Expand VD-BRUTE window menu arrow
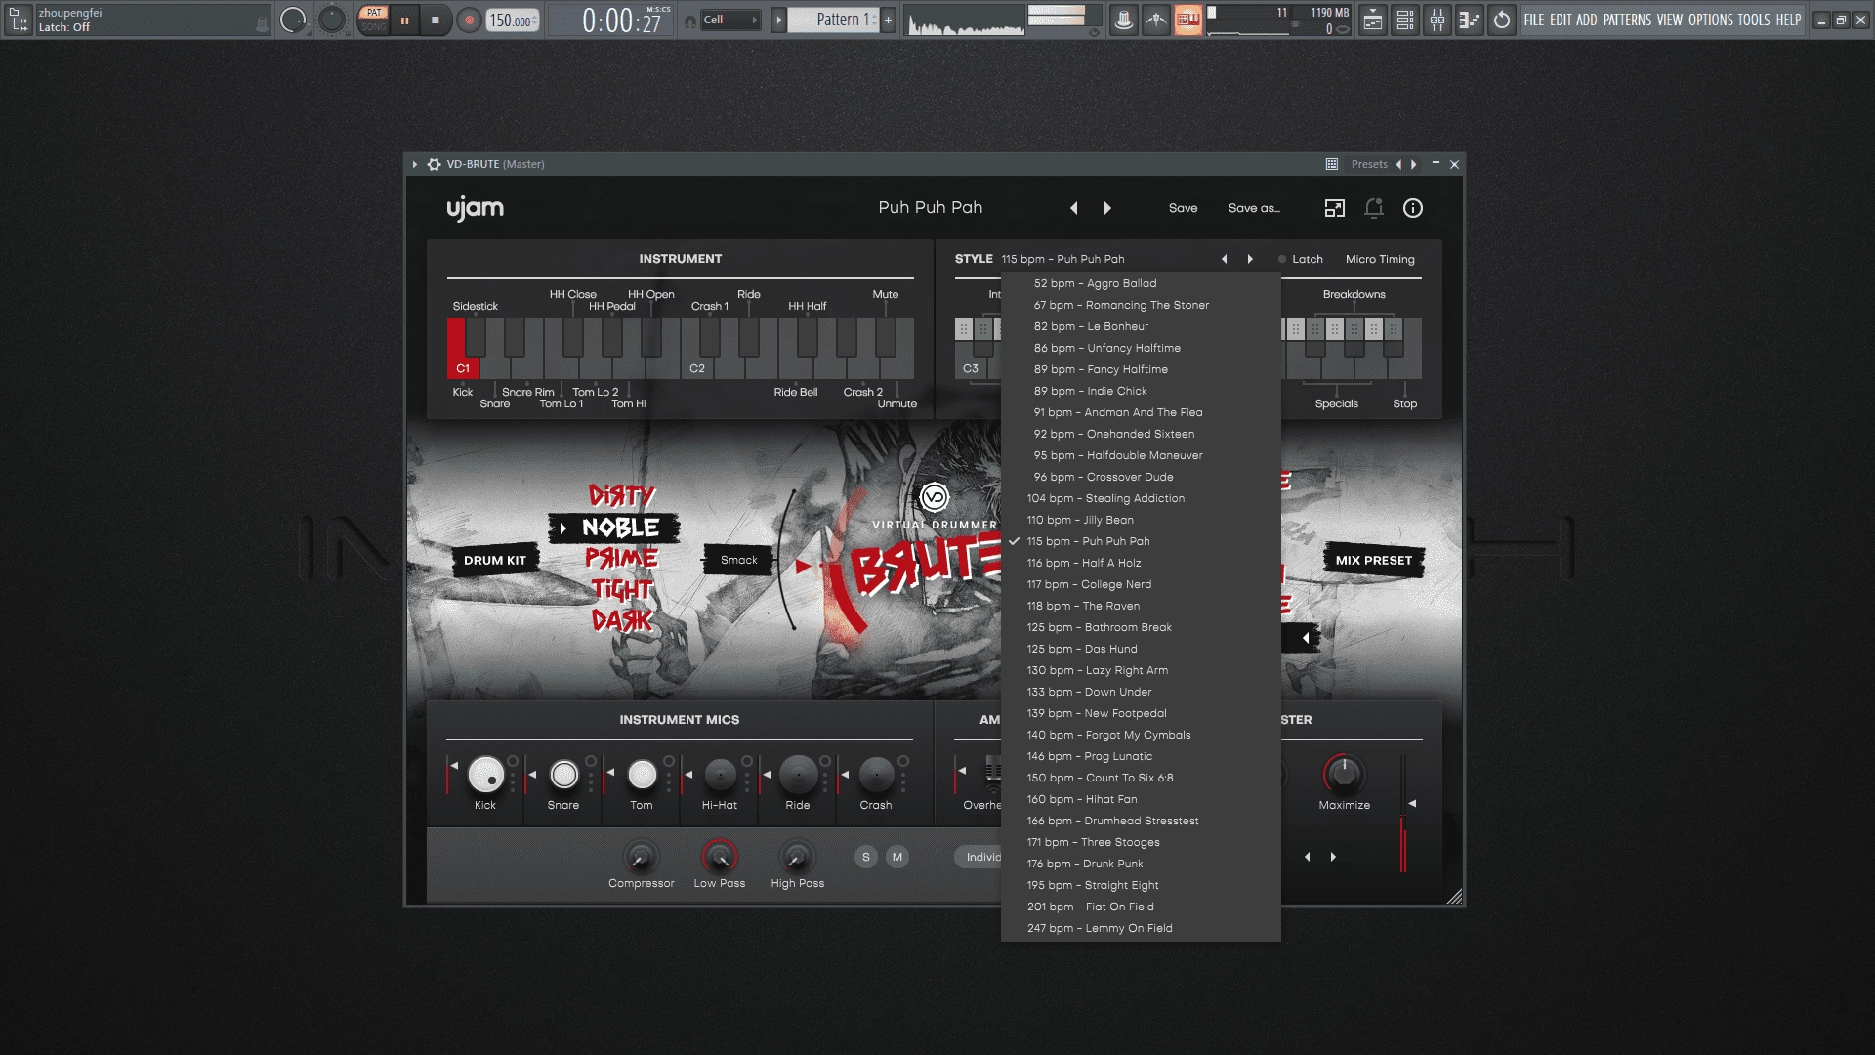The height and width of the screenshot is (1055, 1875). point(415,164)
